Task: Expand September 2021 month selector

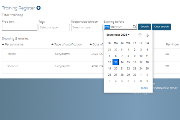Action: pyautogui.click(x=118, y=35)
